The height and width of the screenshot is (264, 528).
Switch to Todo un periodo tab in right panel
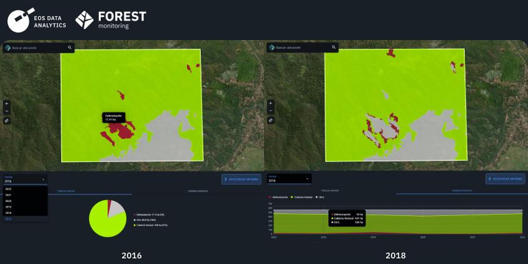[x=330, y=190]
